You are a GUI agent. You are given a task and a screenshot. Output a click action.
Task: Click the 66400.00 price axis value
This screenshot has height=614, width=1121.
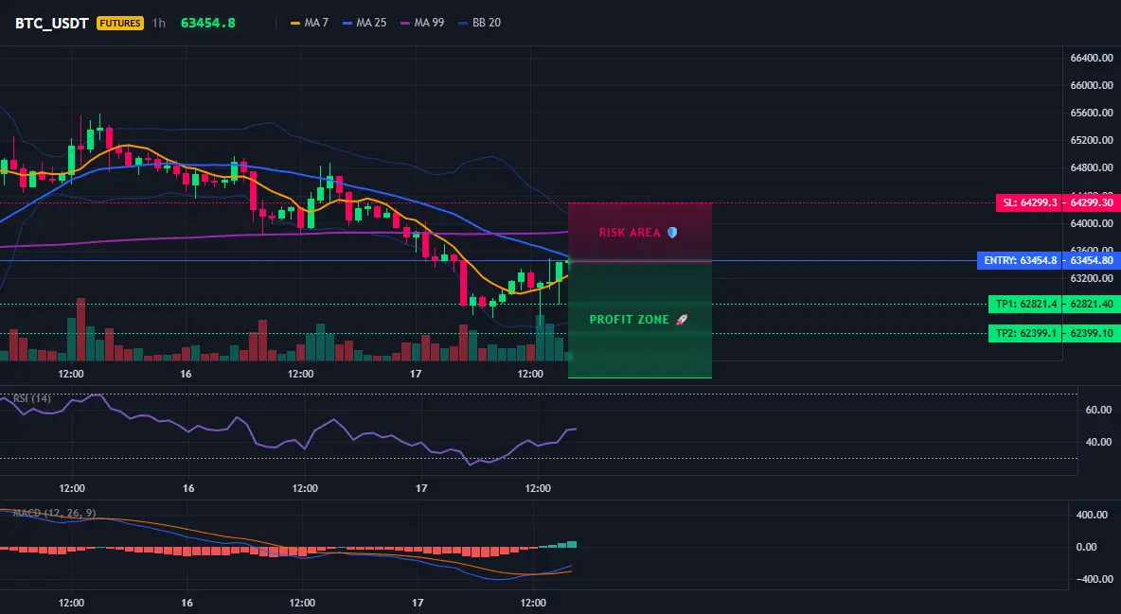pyautogui.click(x=1092, y=58)
